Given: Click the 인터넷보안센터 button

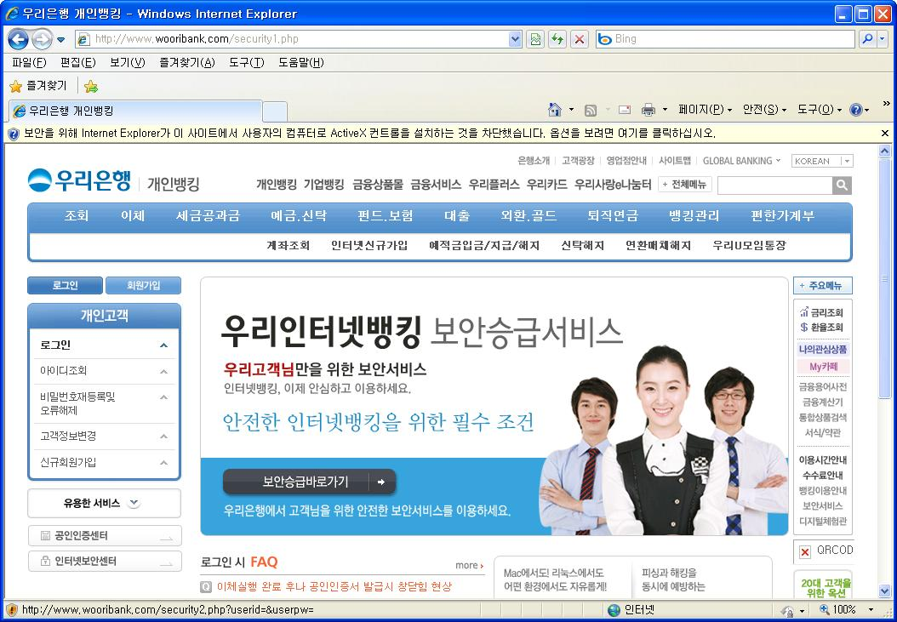Looking at the screenshot, I should (x=105, y=562).
